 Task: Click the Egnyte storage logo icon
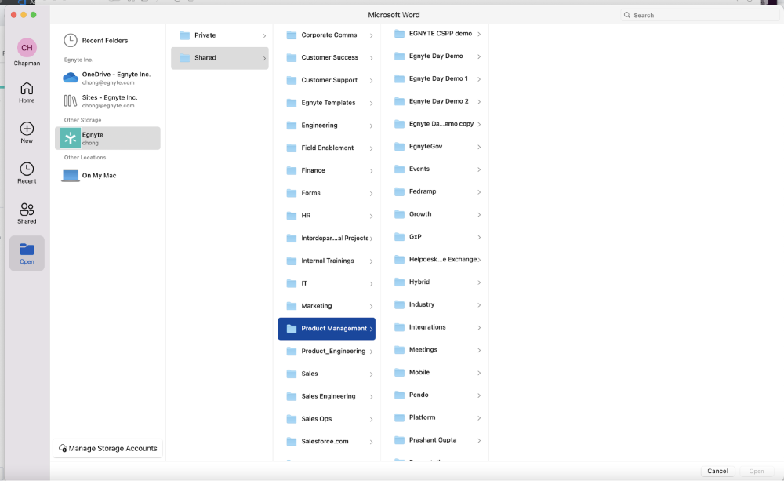click(71, 138)
